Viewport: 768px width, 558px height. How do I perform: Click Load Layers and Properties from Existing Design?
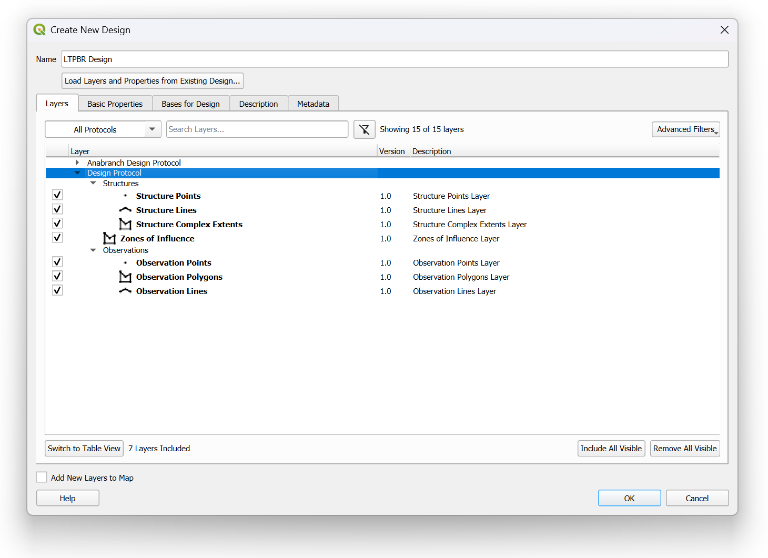tap(152, 81)
